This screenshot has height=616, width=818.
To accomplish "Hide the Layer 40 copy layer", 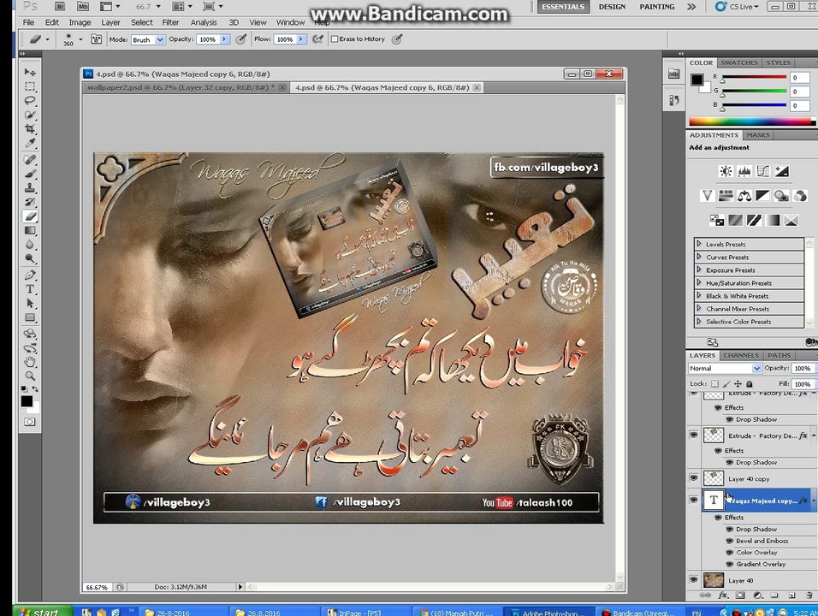I will click(x=693, y=477).
